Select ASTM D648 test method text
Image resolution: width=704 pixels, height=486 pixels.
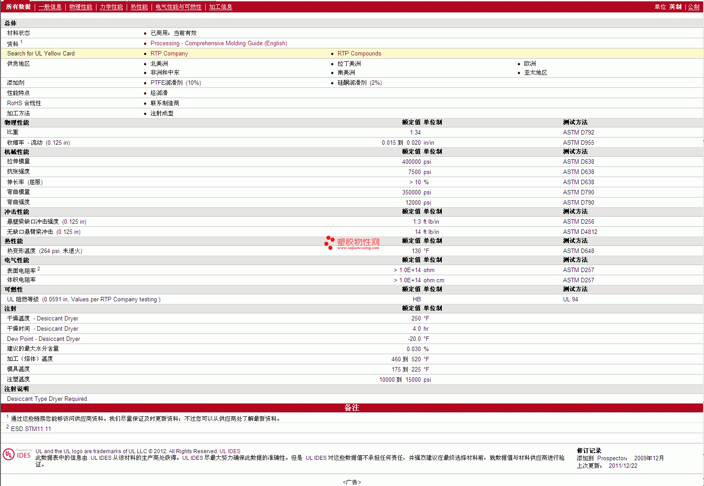[x=578, y=251]
